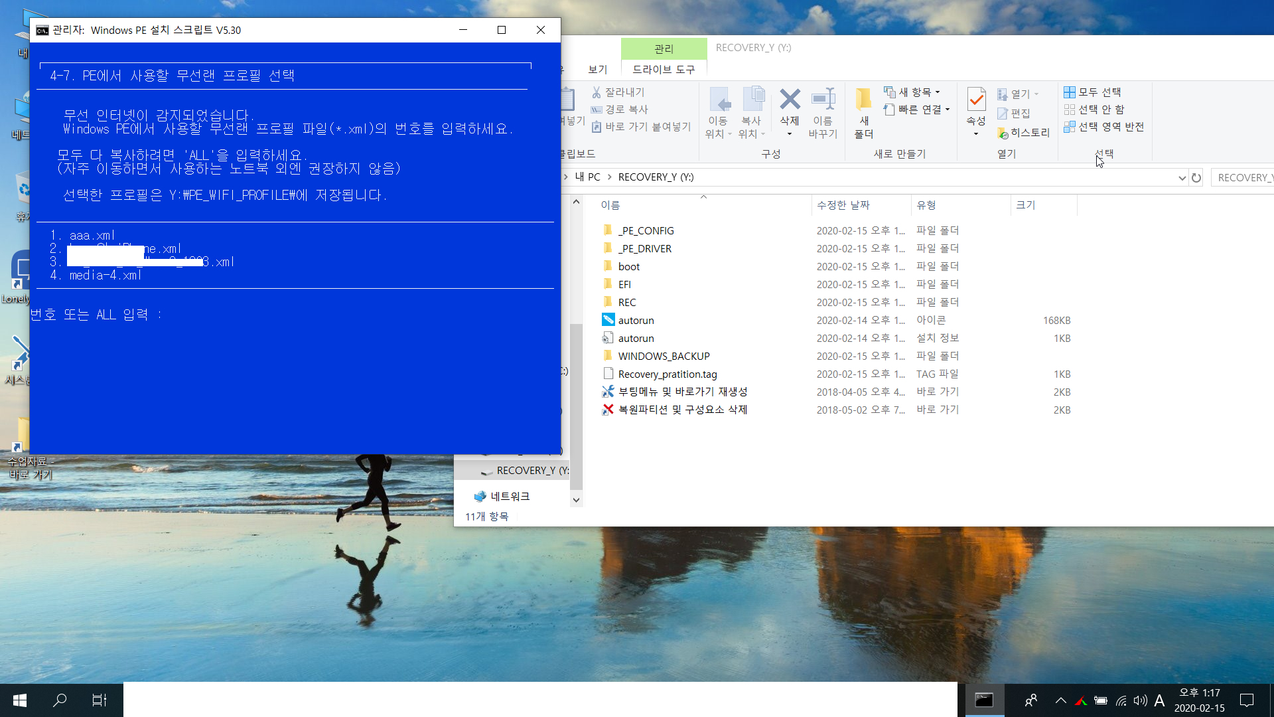Open Properties (속성) checkmark icon
Viewport: 1274px width, 717px height.
point(976,100)
